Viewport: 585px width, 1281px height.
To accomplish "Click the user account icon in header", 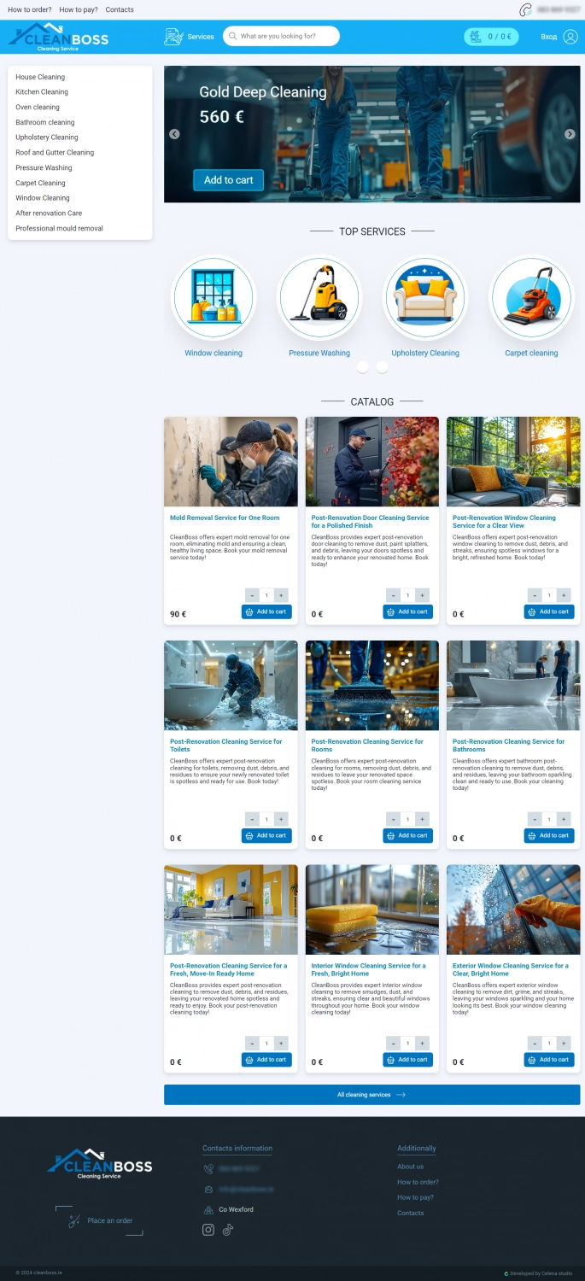I will [x=570, y=37].
